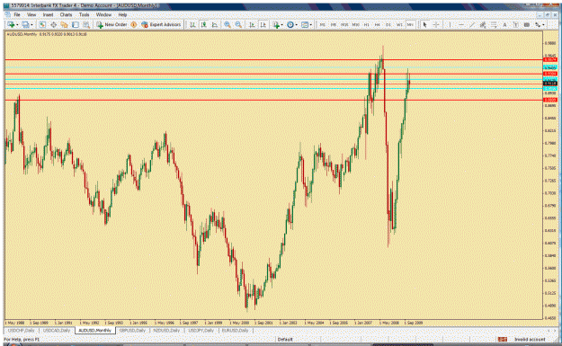
Task: Toggle the Chart Shift button
Action: (x=263, y=25)
